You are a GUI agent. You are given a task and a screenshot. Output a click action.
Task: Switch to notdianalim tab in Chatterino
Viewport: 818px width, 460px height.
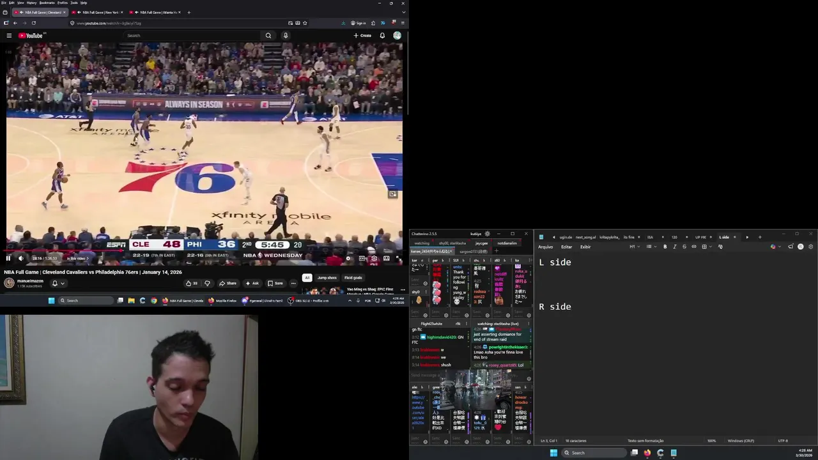(x=507, y=243)
